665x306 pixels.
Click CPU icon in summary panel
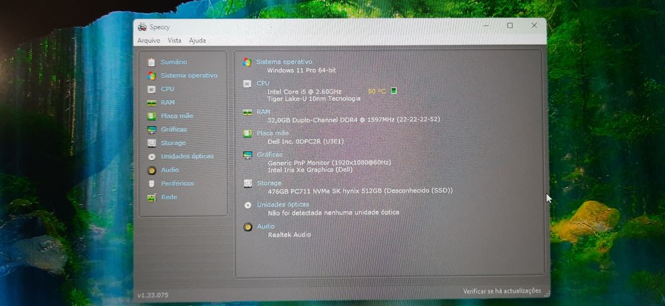pos(247,84)
